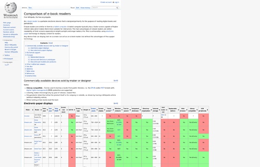This screenshot has width=260, height=167.
Task: Edit the 'Electronic-paper displays' section
Action: coord(116,103)
